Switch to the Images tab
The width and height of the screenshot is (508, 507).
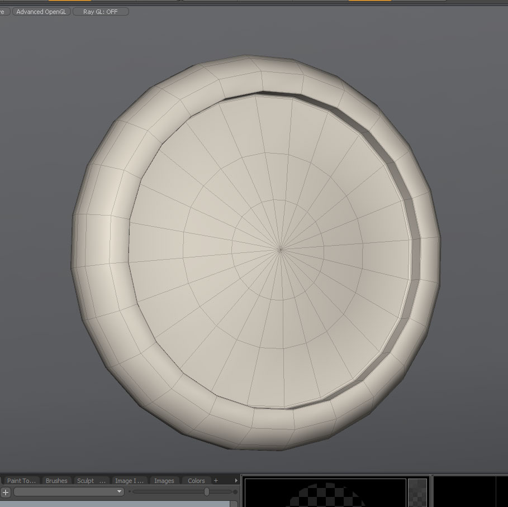tap(164, 481)
